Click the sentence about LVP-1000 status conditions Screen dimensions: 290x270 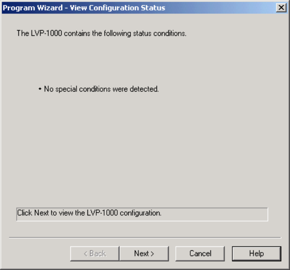coord(101,33)
